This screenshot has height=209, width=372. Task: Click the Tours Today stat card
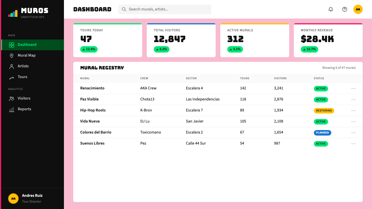point(108,40)
